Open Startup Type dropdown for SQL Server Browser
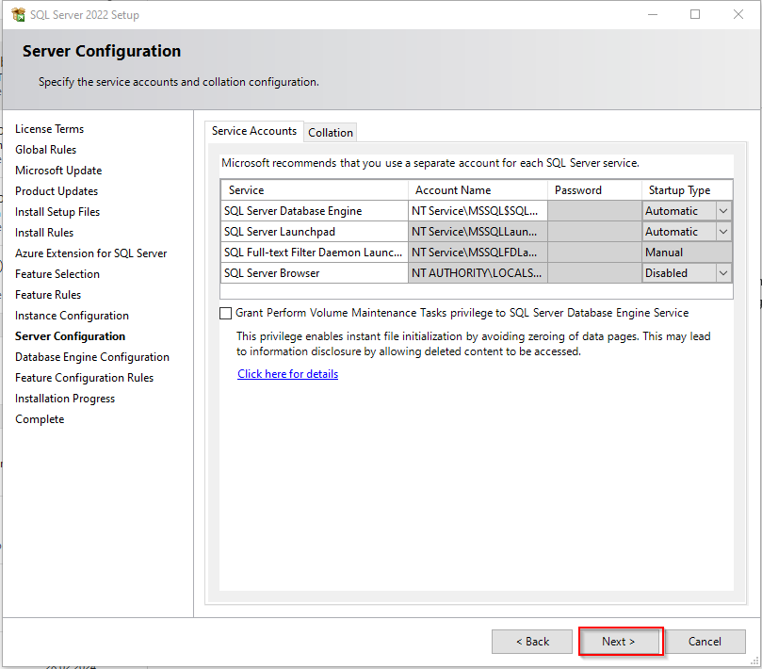 722,273
